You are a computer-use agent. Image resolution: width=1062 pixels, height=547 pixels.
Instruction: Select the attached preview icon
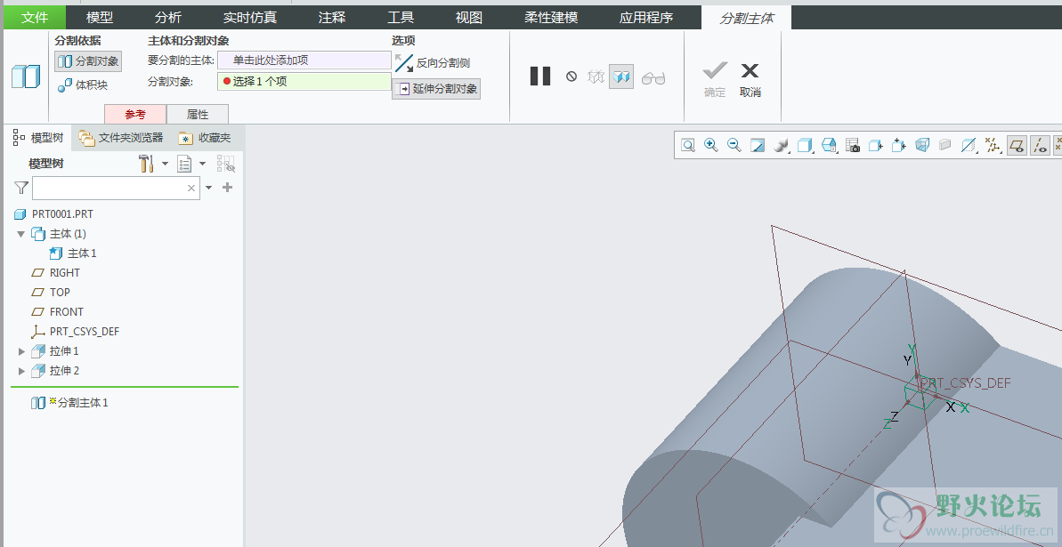[x=621, y=76]
